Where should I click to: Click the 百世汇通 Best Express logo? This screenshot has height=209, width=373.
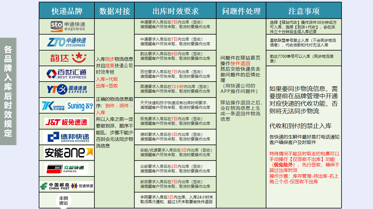(x=67, y=74)
